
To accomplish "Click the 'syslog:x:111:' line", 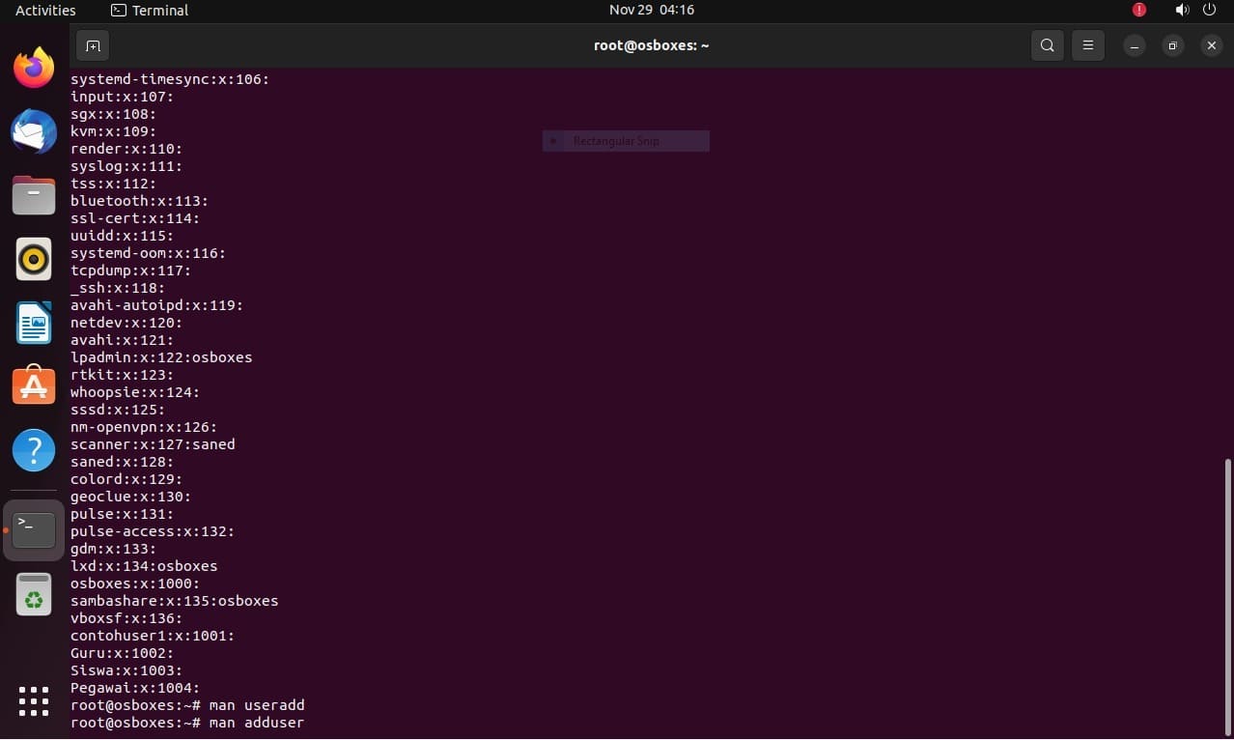I will click(x=126, y=166).
